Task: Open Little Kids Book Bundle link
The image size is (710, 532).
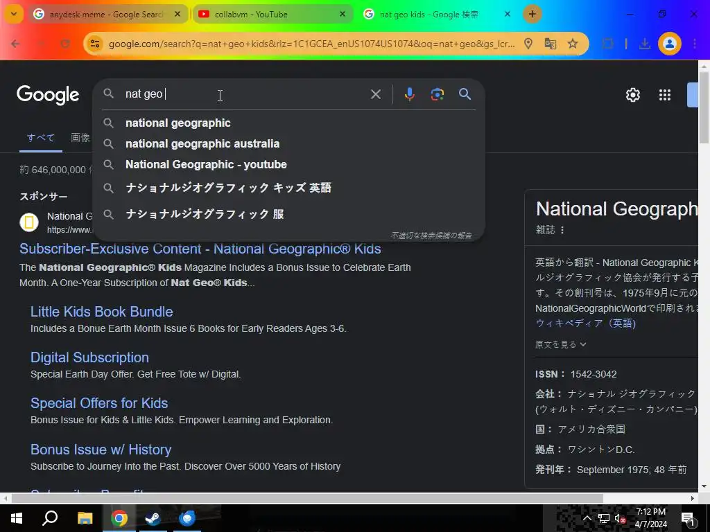Action: [101, 312]
